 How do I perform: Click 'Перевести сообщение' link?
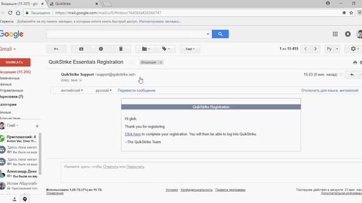(136, 90)
